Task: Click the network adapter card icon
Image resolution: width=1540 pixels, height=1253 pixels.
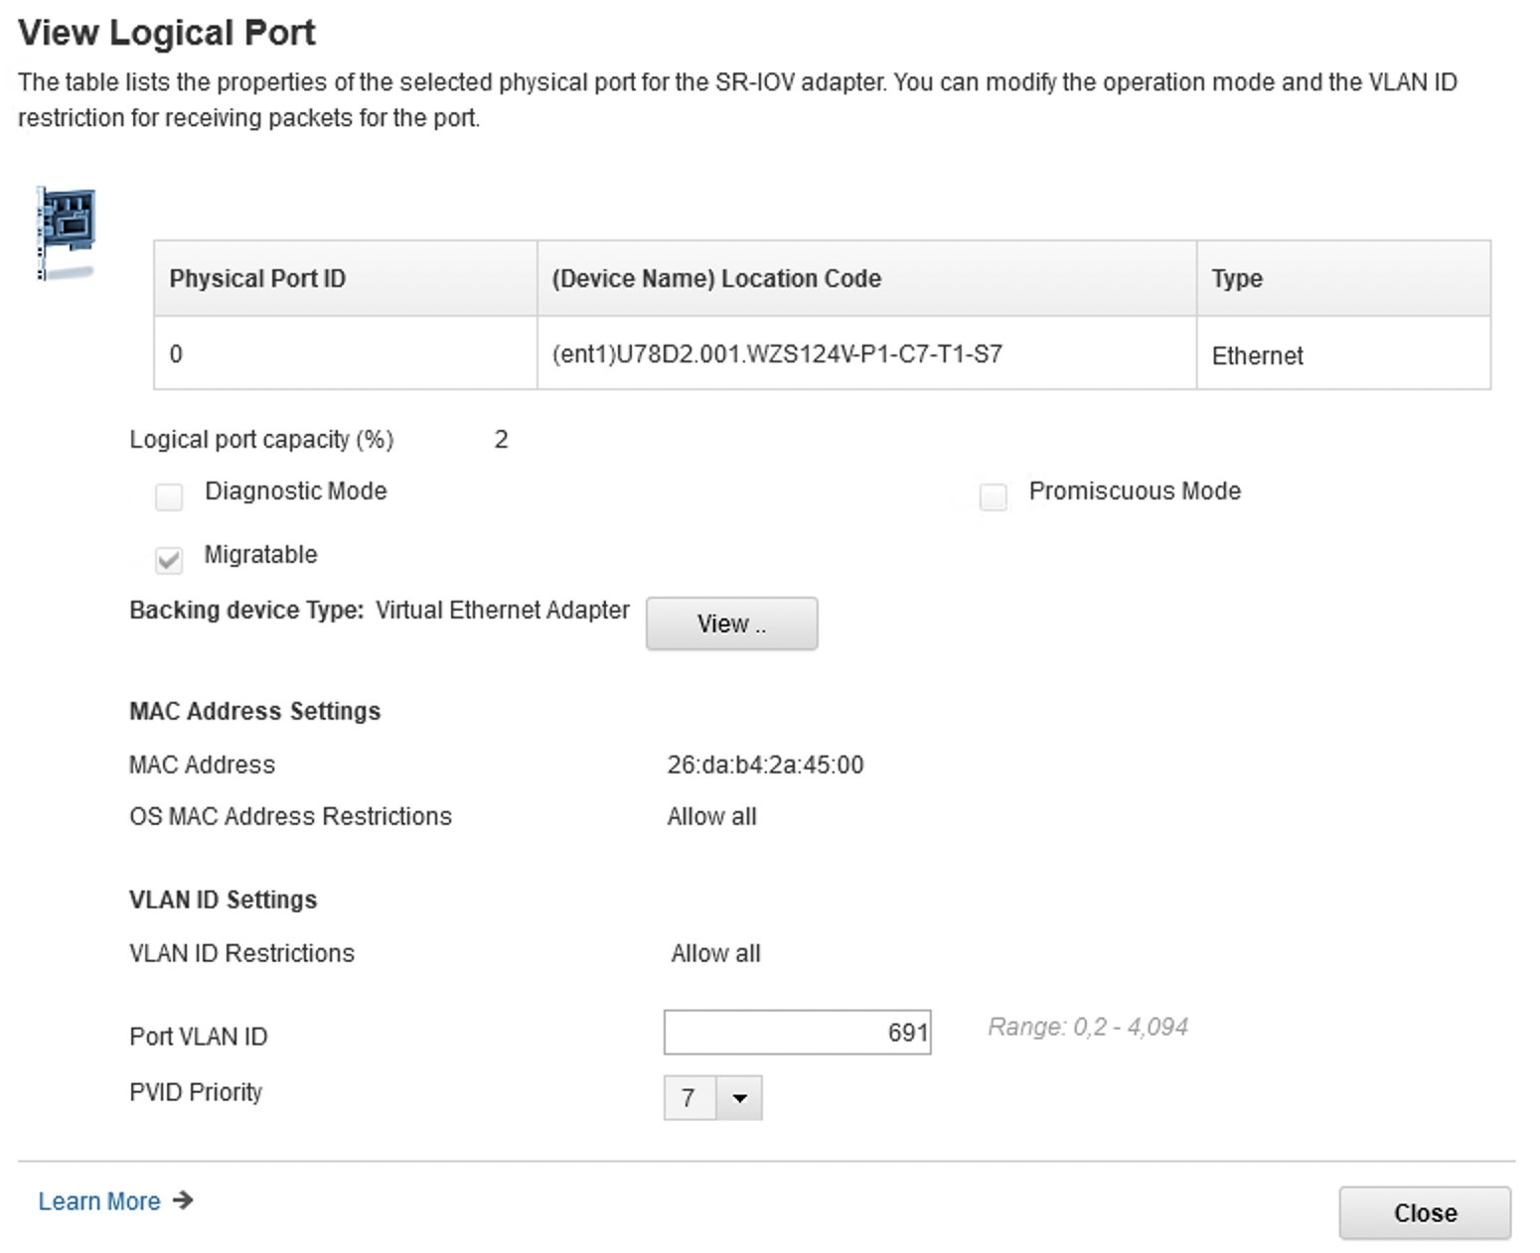Action: (67, 232)
